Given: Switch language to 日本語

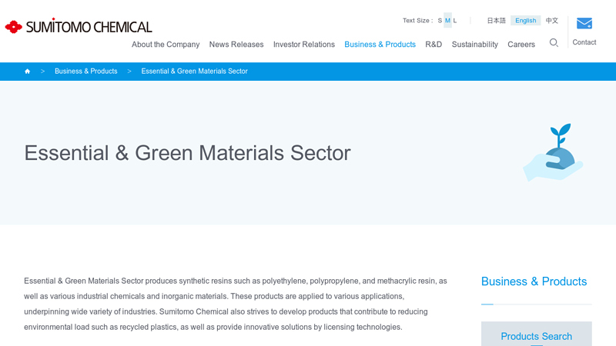Looking at the screenshot, I should point(496,21).
